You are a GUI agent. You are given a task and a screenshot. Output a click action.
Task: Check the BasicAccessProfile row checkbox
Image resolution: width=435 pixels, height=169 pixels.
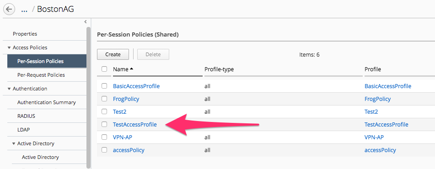[104, 86]
